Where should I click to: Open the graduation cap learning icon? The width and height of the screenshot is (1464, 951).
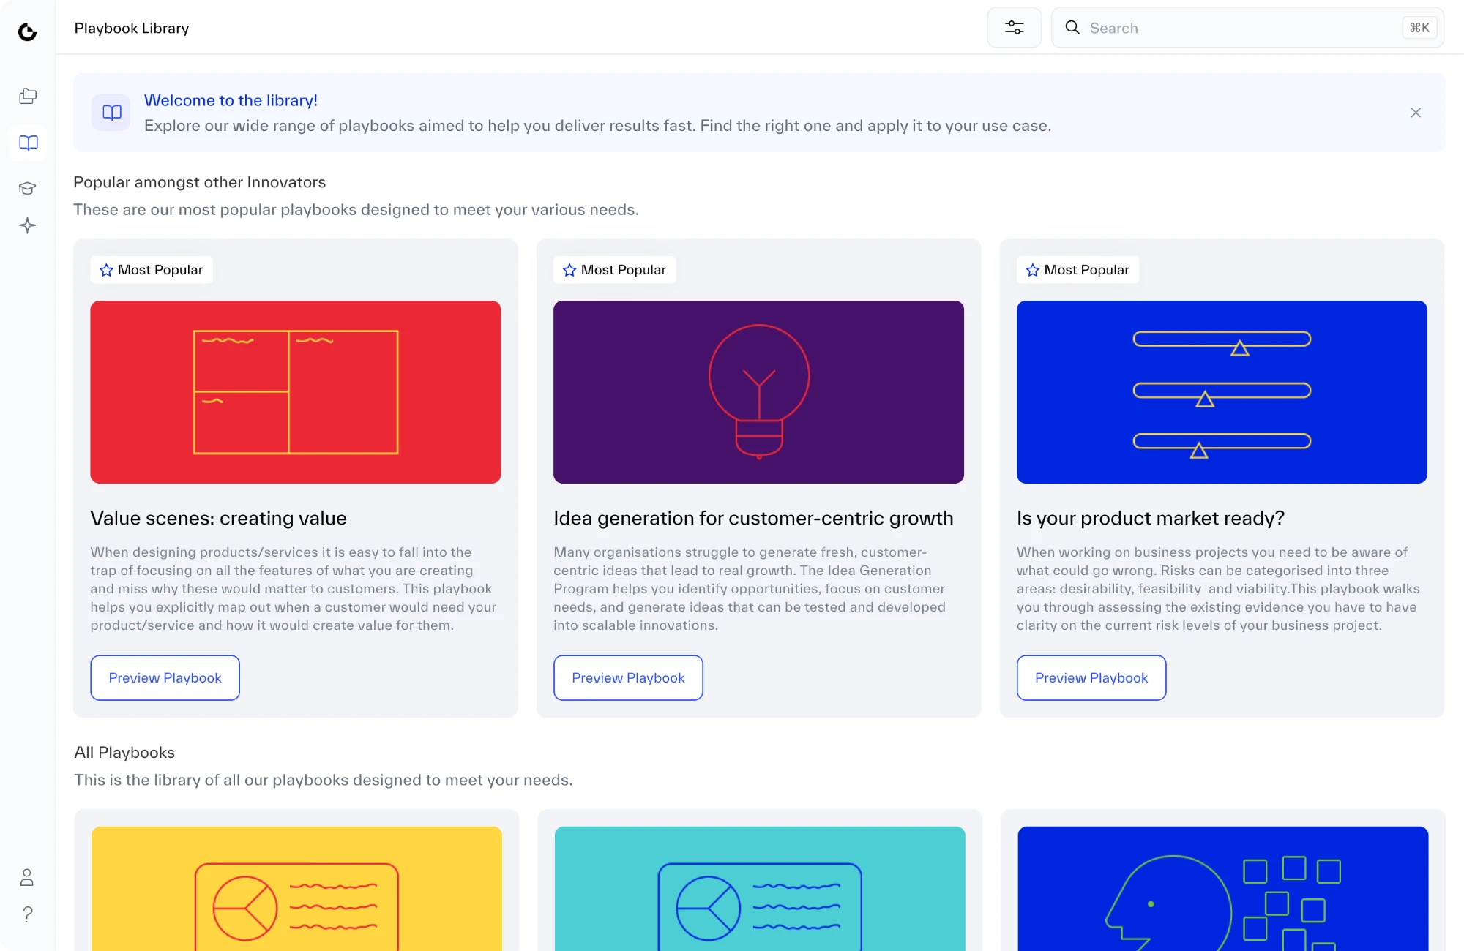click(28, 188)
